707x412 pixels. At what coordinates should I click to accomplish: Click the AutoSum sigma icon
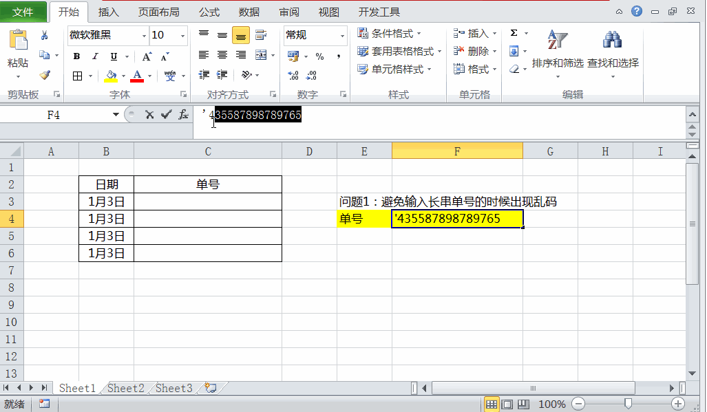tap(514, 33)
